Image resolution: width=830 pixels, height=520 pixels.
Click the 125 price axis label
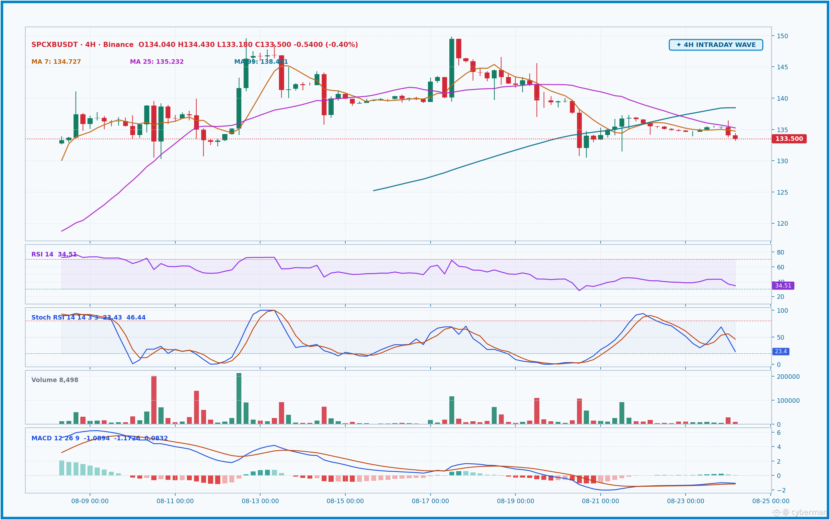(x=782, y=192)
